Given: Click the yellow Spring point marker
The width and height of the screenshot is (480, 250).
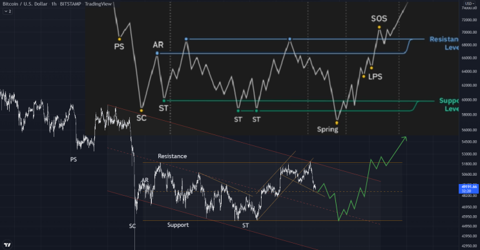Looking at the screenshot, I should [x=337, y=123].
